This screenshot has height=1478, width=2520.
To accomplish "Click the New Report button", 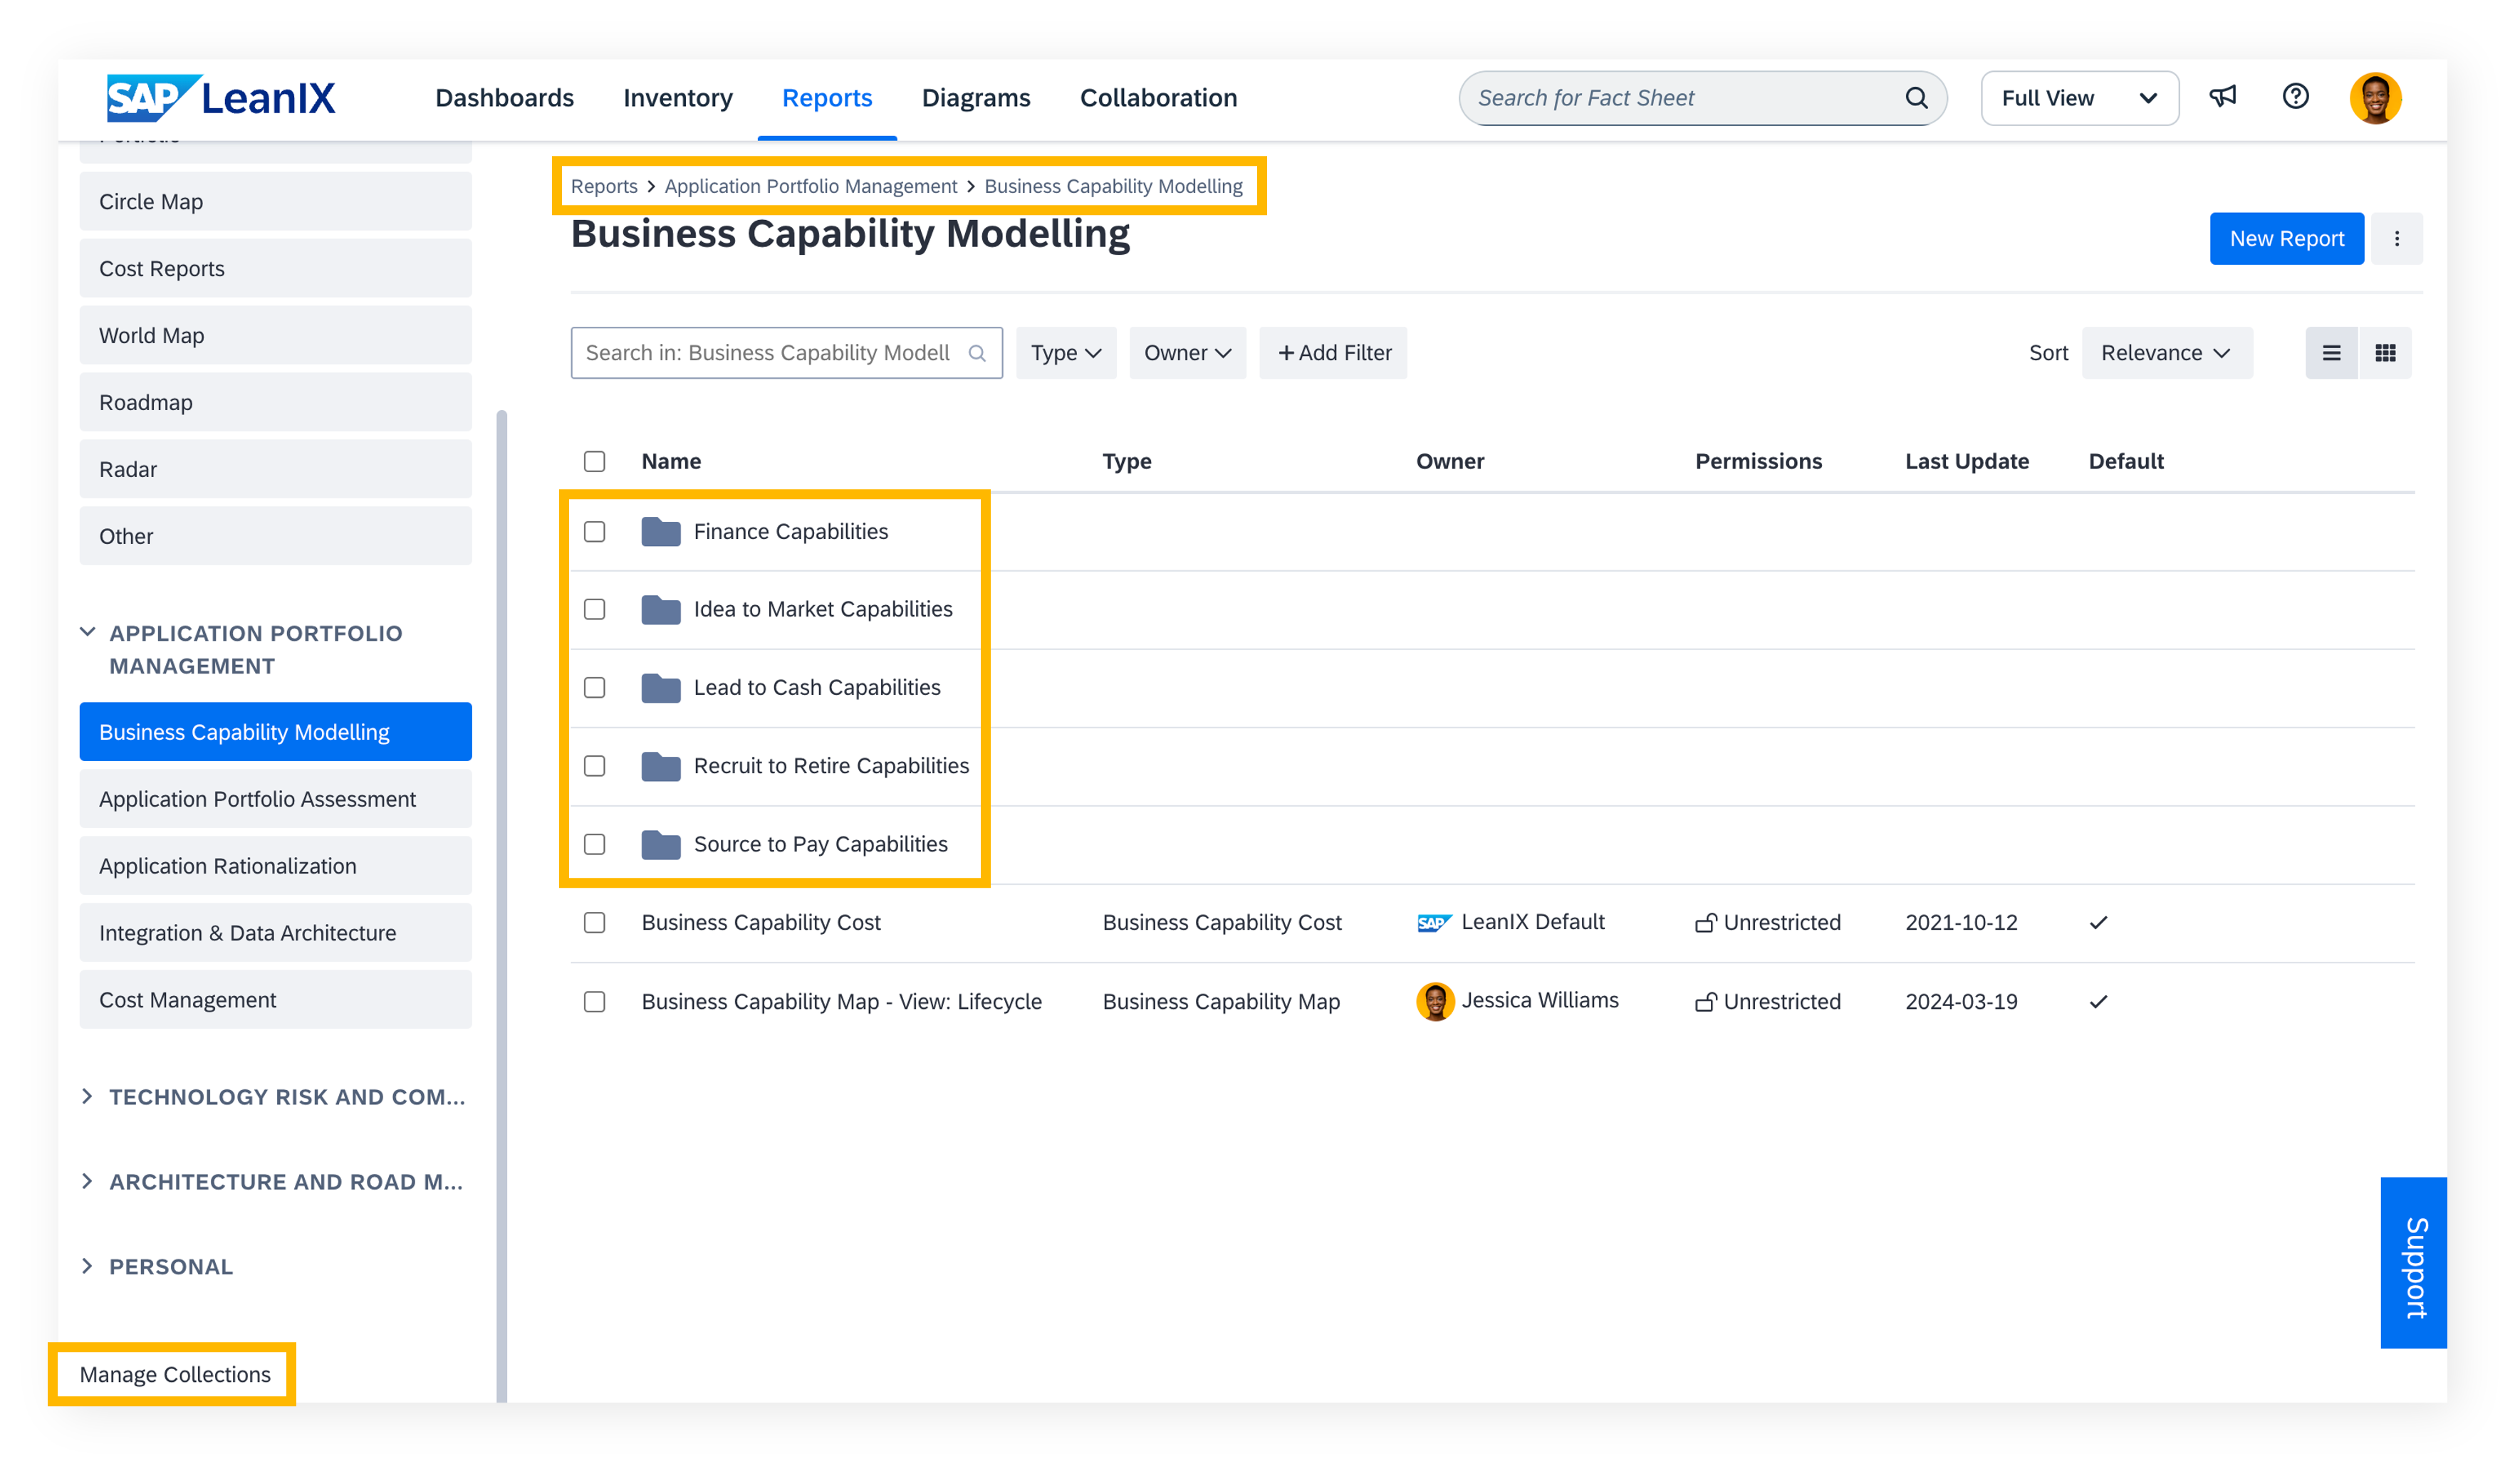I will pos(2286,239).
